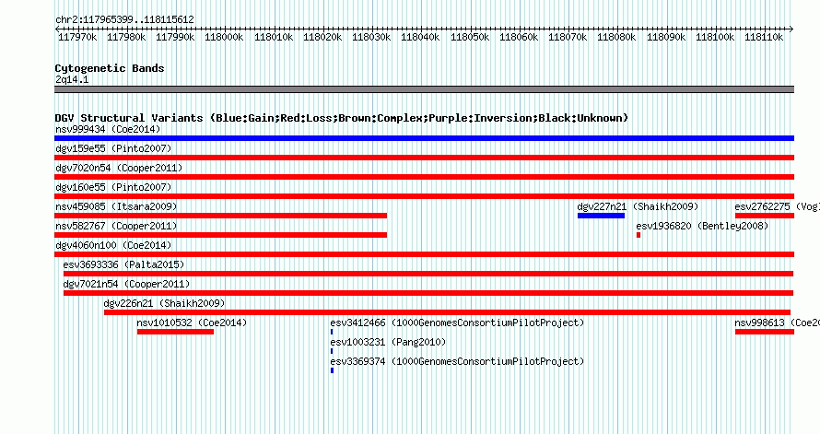Click the red nsv459085 loss bar
Screen dimensions: 820x434
221,216
